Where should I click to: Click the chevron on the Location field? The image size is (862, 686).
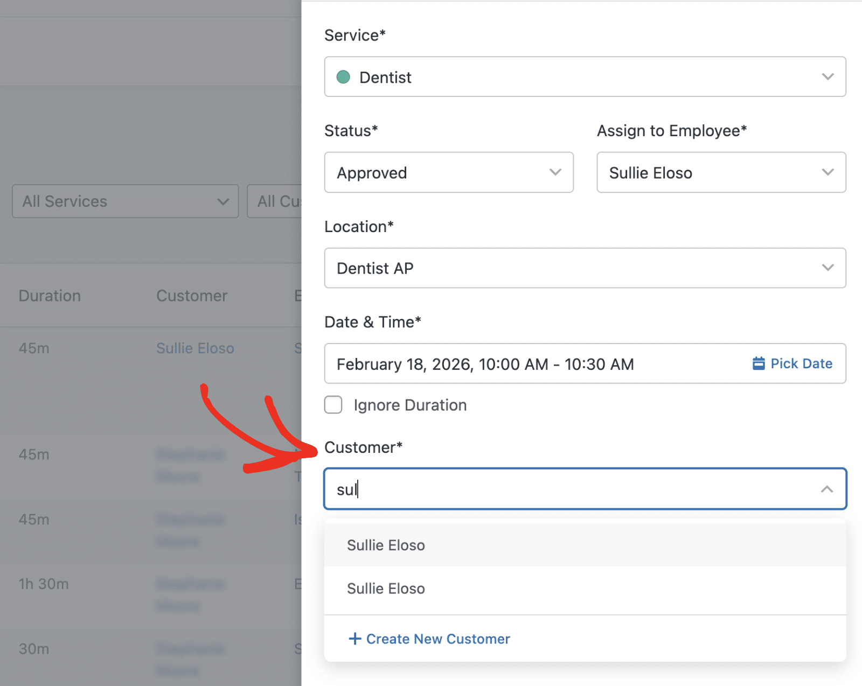[x=828, y=268]
